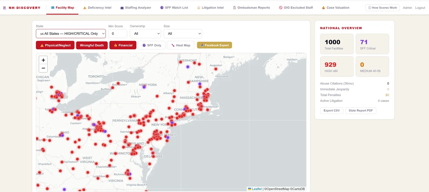
Task: Click the NATIONAL OVERVIEW heading
Action: pos(341,28)
